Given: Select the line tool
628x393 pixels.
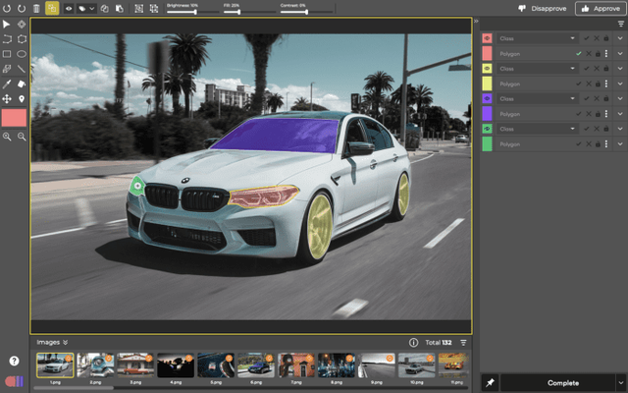Looking at the screenshot, I should (22, 69).
